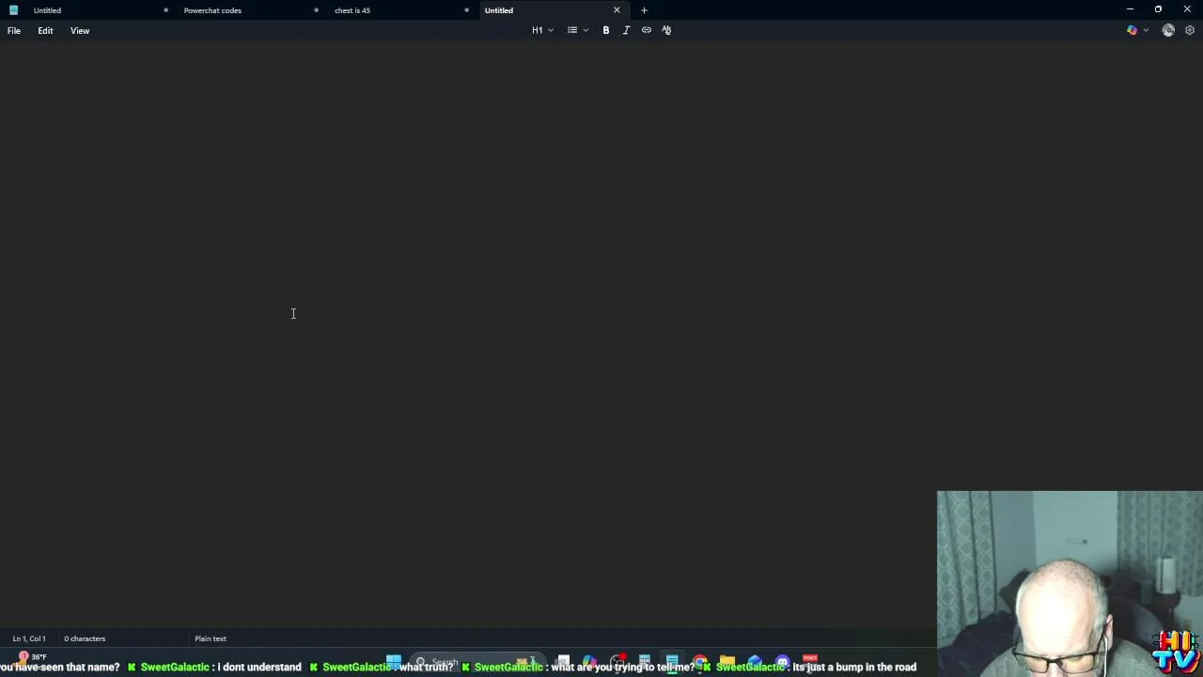The height and width of the screenshot is (677, 1203).
Task: Restore down the Notepad window
Action: [x=1158, y=9]
